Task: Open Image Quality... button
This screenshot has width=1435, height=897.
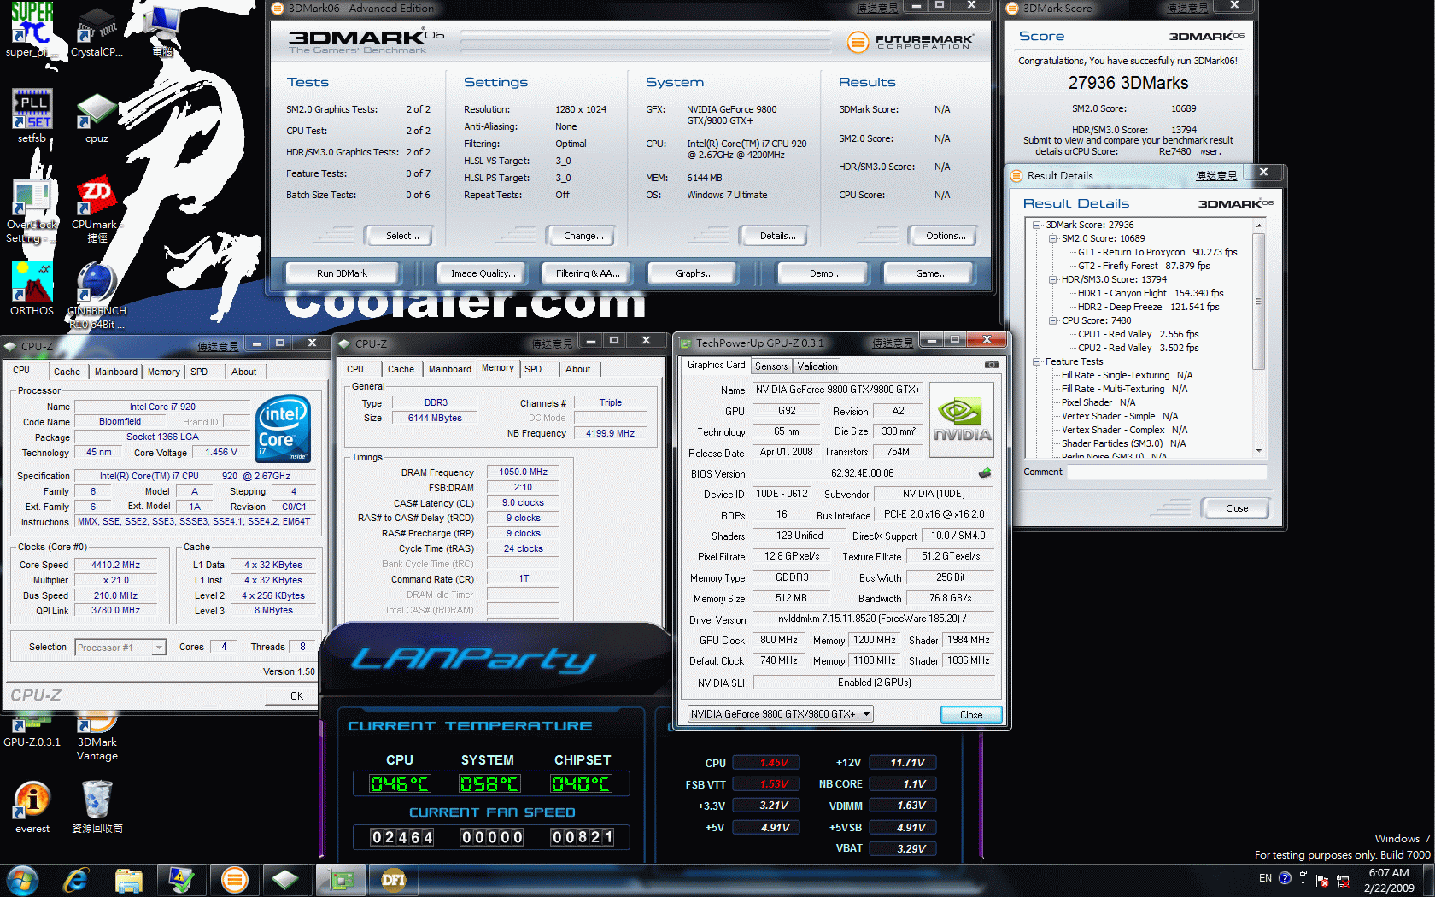Action: [x=483, y=273]
